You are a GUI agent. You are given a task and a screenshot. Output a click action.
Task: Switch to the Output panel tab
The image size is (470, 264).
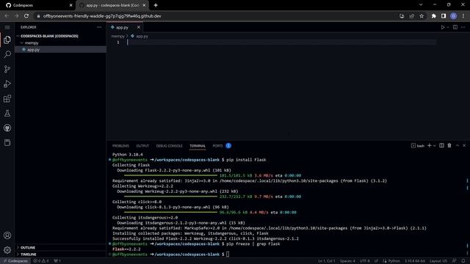pyautogui.click(x=142, y=146)
